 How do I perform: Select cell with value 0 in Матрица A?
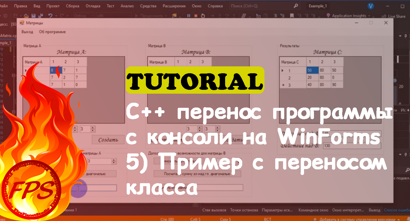click(x=81, y=84)
